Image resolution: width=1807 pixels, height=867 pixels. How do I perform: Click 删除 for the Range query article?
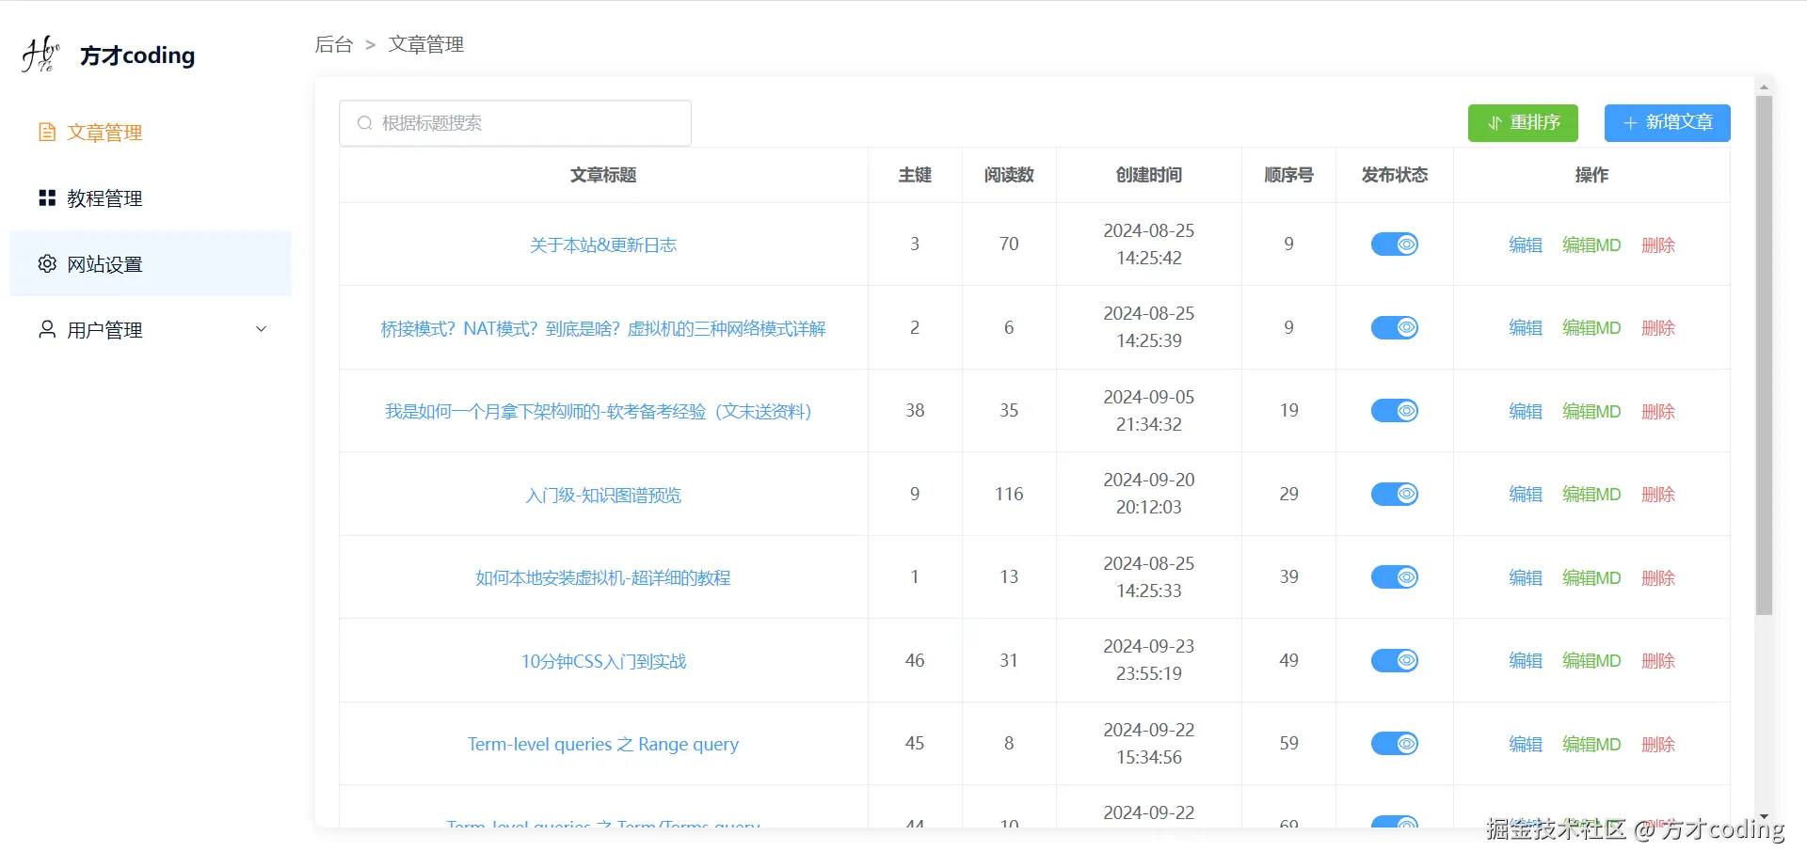1658,744
